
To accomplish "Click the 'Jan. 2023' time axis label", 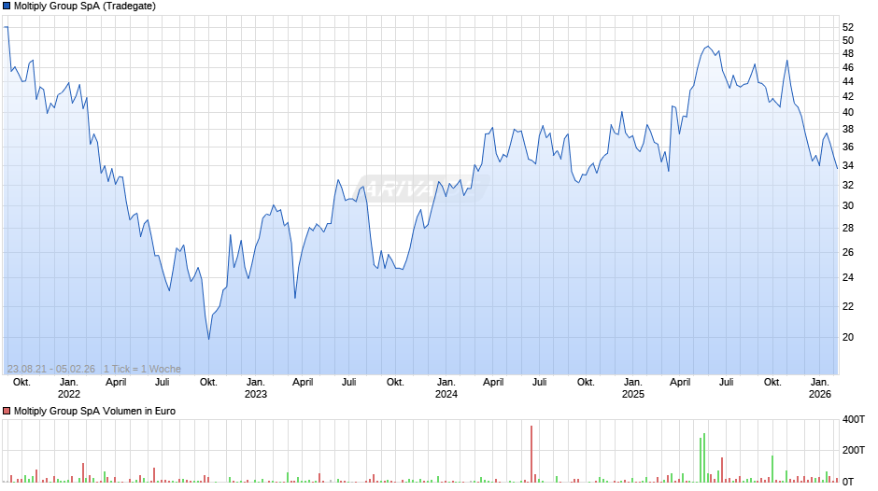I will pos(255,388).
